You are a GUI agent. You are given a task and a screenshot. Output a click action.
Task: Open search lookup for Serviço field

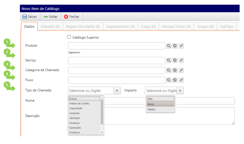pyautogui.click(x=169, y=60)
